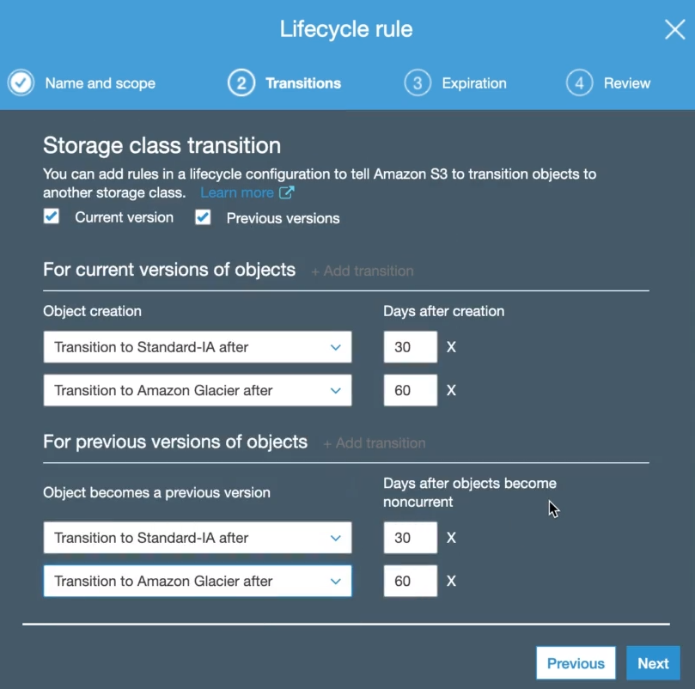Open previous version Standard-IA transition dropdown

coord(198,538)
